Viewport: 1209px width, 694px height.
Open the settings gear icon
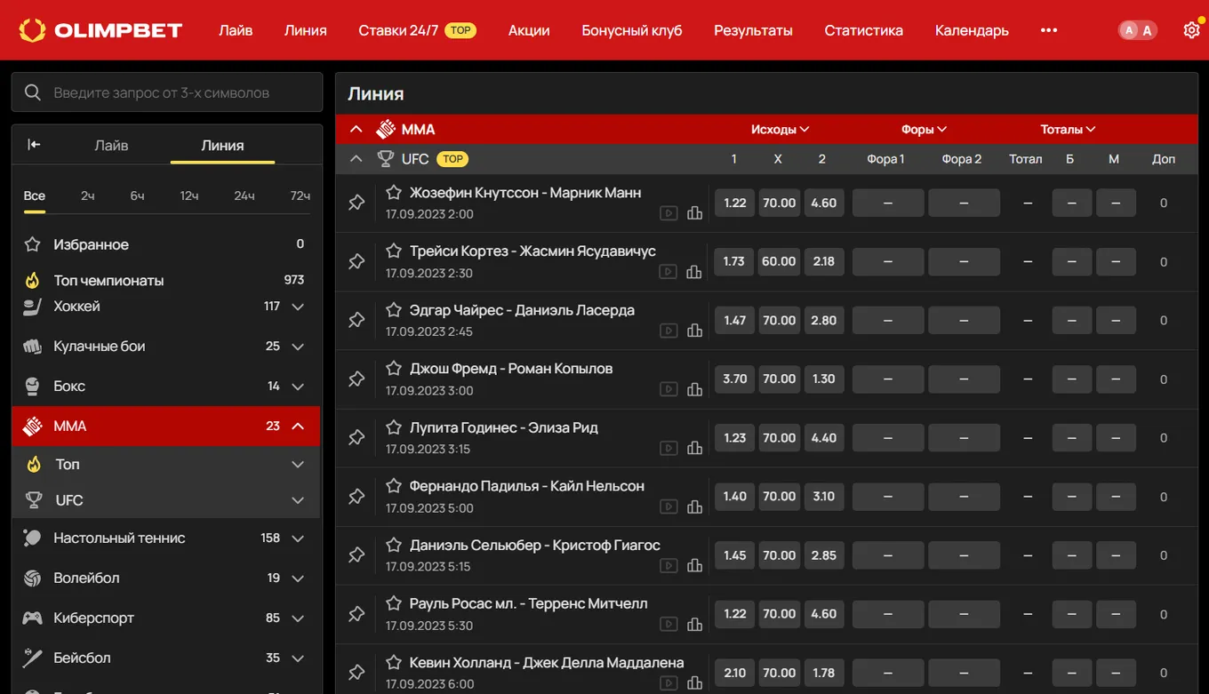[1191, 30]
